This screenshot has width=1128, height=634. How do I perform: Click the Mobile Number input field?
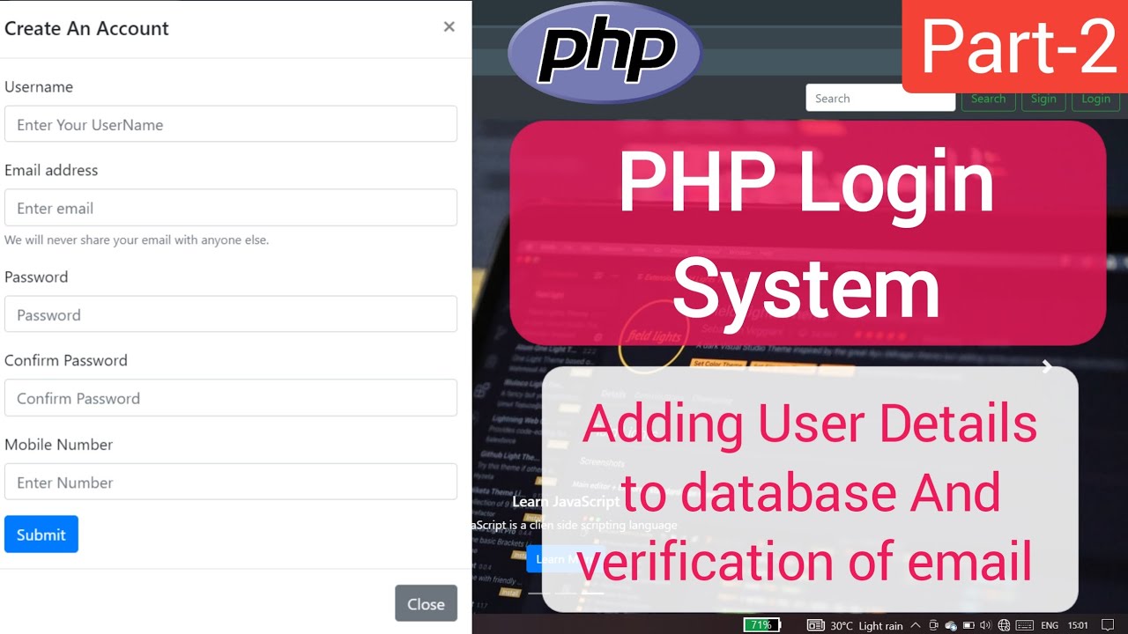click(231, 483)
